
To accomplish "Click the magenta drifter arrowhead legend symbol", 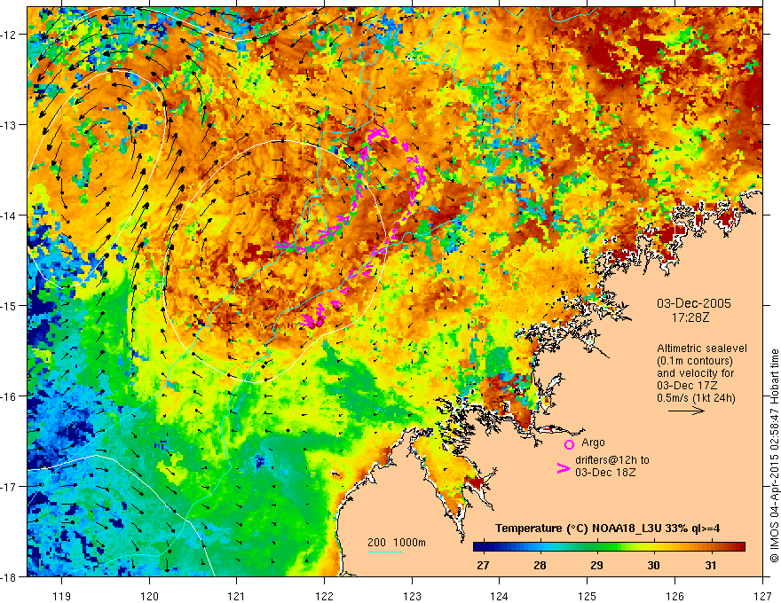I will [563, 468].
